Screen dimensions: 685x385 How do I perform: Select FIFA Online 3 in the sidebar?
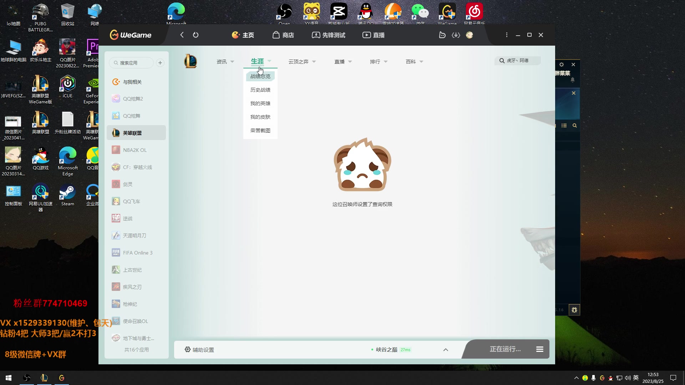tap(136, 253)
